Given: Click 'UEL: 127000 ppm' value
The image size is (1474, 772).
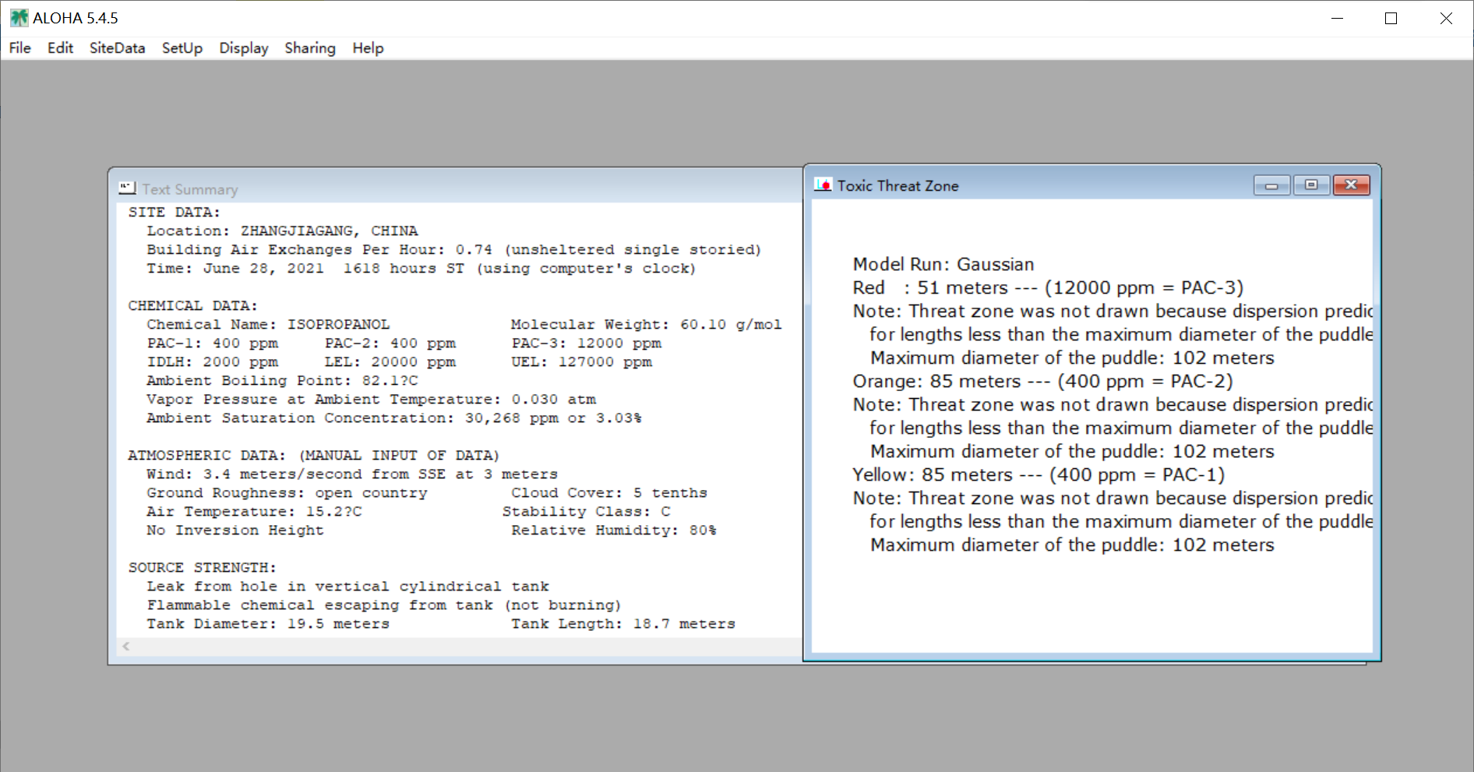Looking at the screenshot, I should coord(582,361).
